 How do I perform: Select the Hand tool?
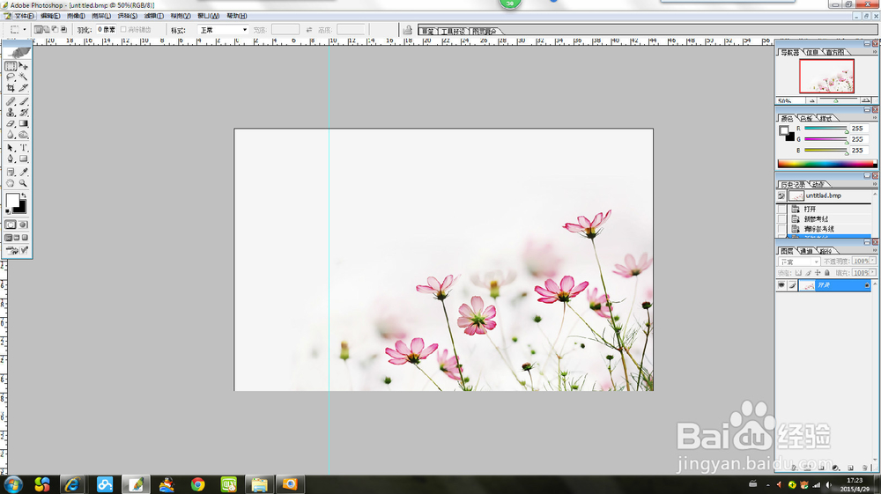point(11,183)
